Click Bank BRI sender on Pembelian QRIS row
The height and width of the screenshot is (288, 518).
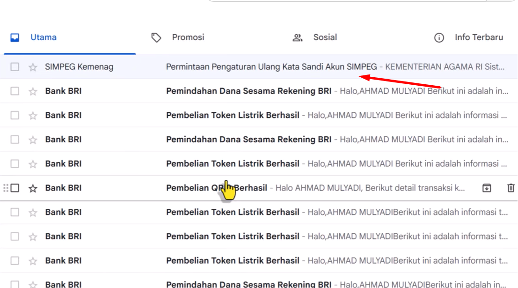[x=63, y=188]
